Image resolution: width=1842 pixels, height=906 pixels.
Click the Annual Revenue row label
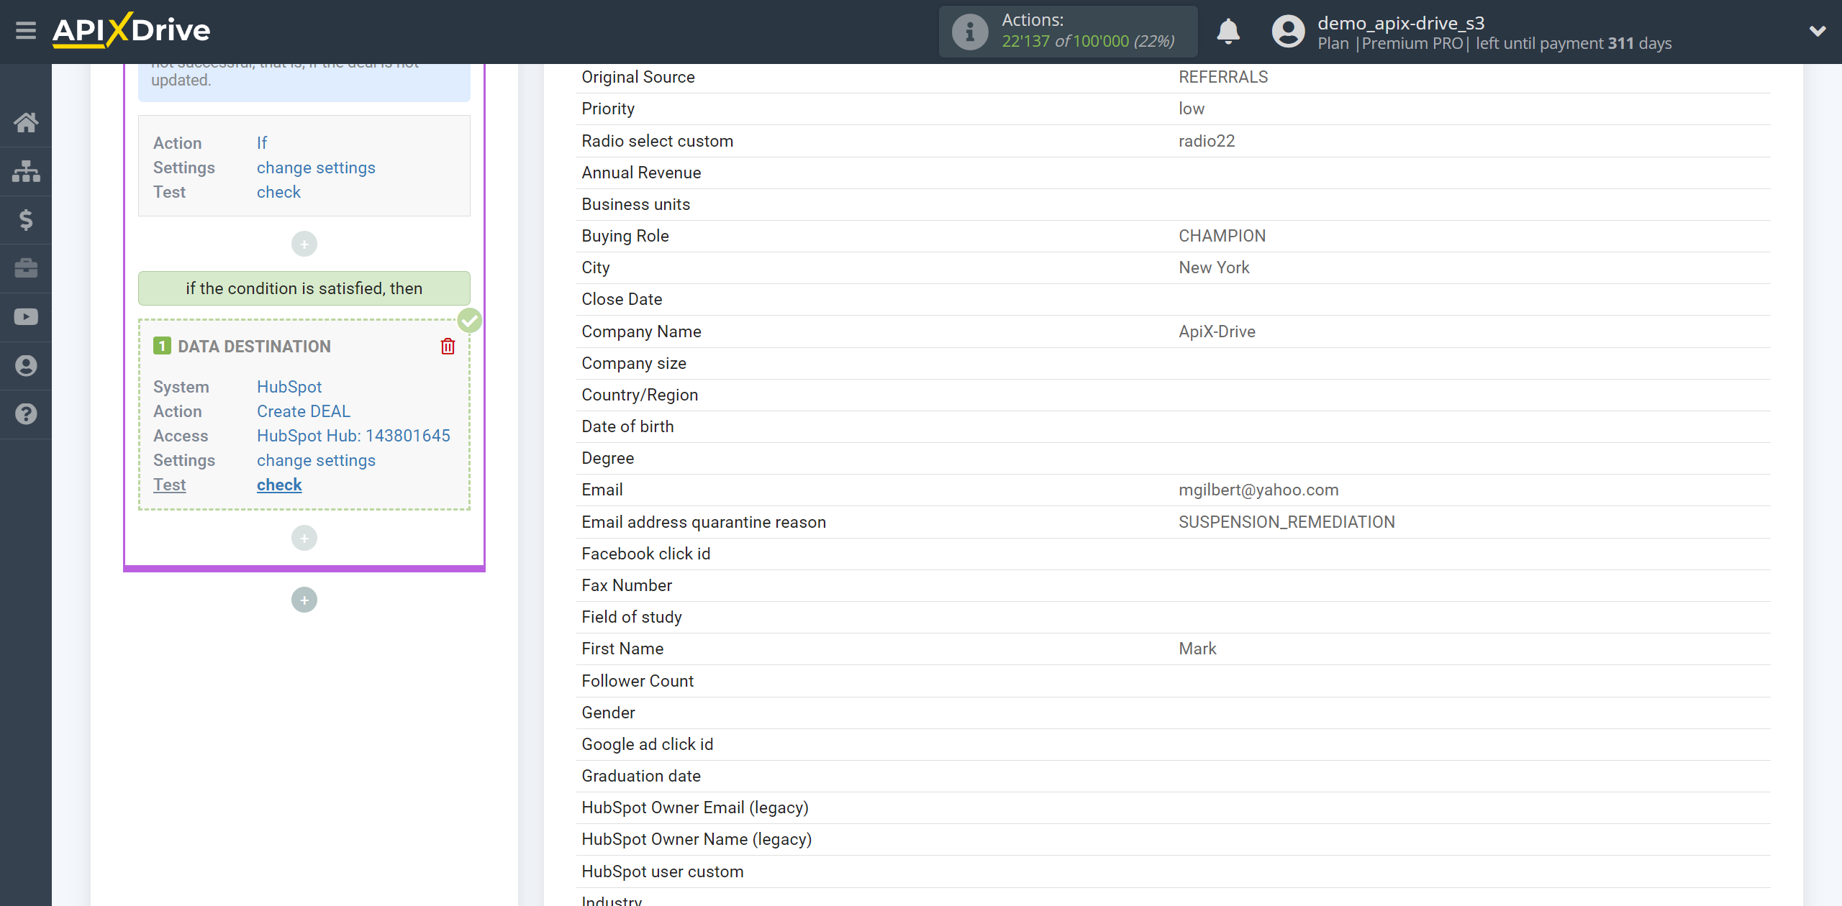(x=641, y=173)
